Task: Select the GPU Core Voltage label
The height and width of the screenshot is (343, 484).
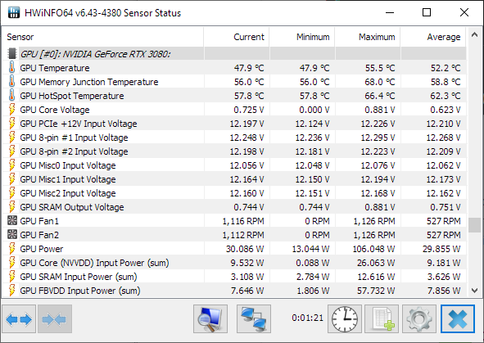Action: pos(55,110)
